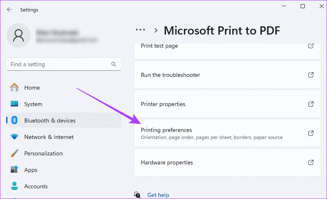The height and width of the screenshot is (199, 327).
Task: Click the Apps icon
Action: point(14,169)
